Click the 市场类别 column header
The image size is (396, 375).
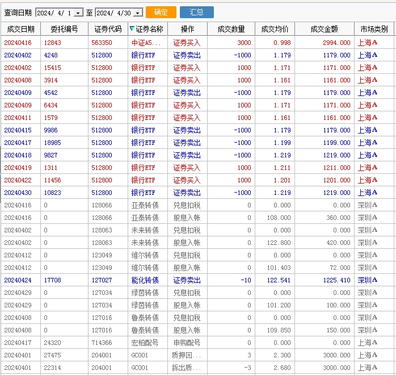click(x=374, y=29)
